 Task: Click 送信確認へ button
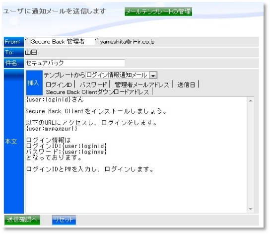[x=22, y=220]
